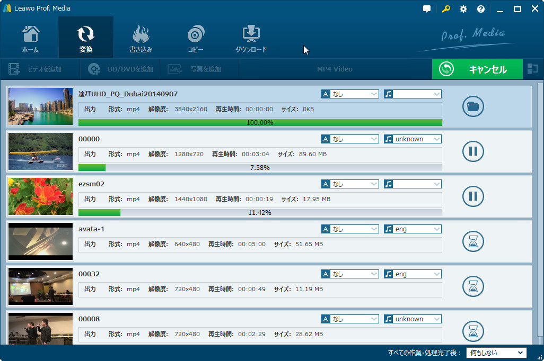The image size is (544, 361).
Task: Open the ダウンロード tab
Action: (251, 38)
